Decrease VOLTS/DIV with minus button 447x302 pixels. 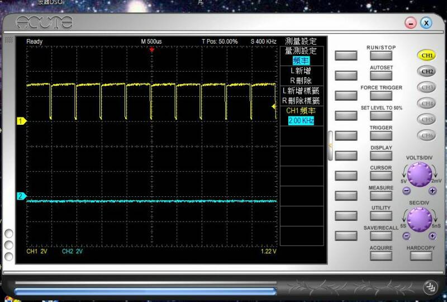[x=406, y=191]
